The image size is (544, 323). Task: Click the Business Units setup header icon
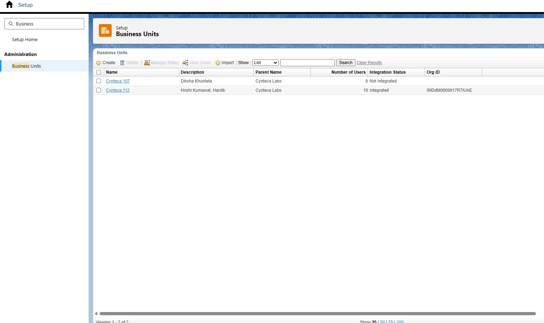105,30
